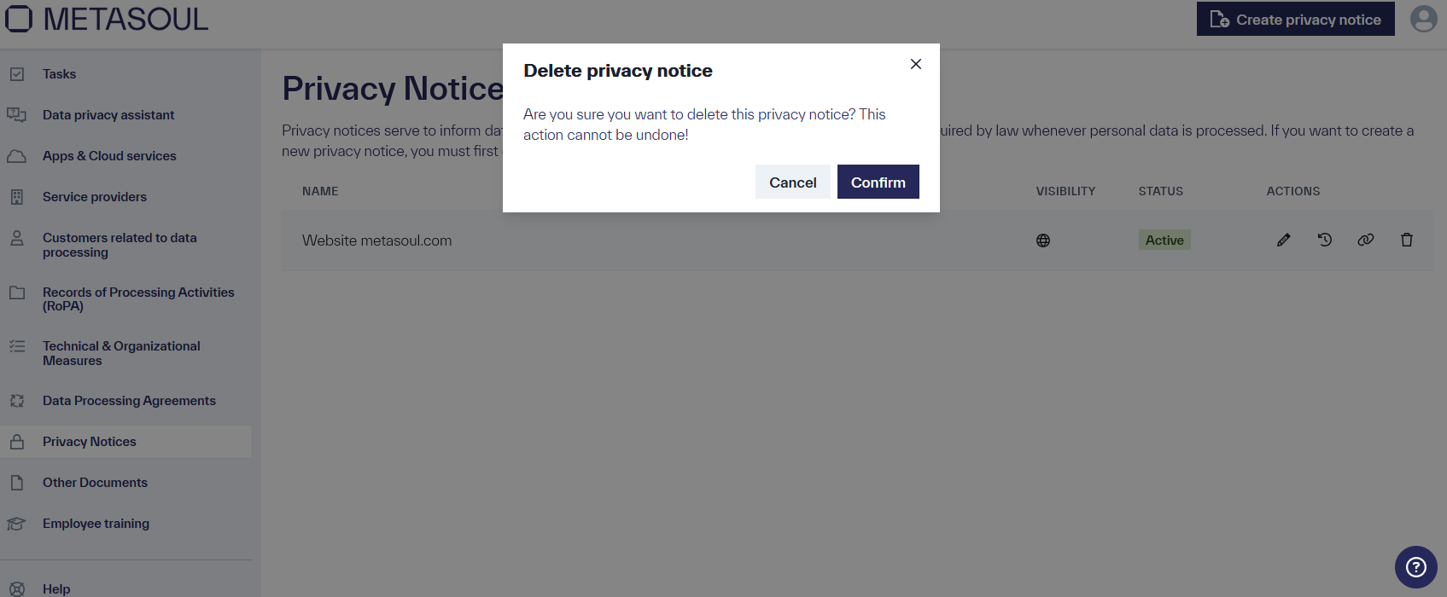Confirm deleting the privacy notice
This screenshot has width=1447, height=597.
[x=878, y=182]
